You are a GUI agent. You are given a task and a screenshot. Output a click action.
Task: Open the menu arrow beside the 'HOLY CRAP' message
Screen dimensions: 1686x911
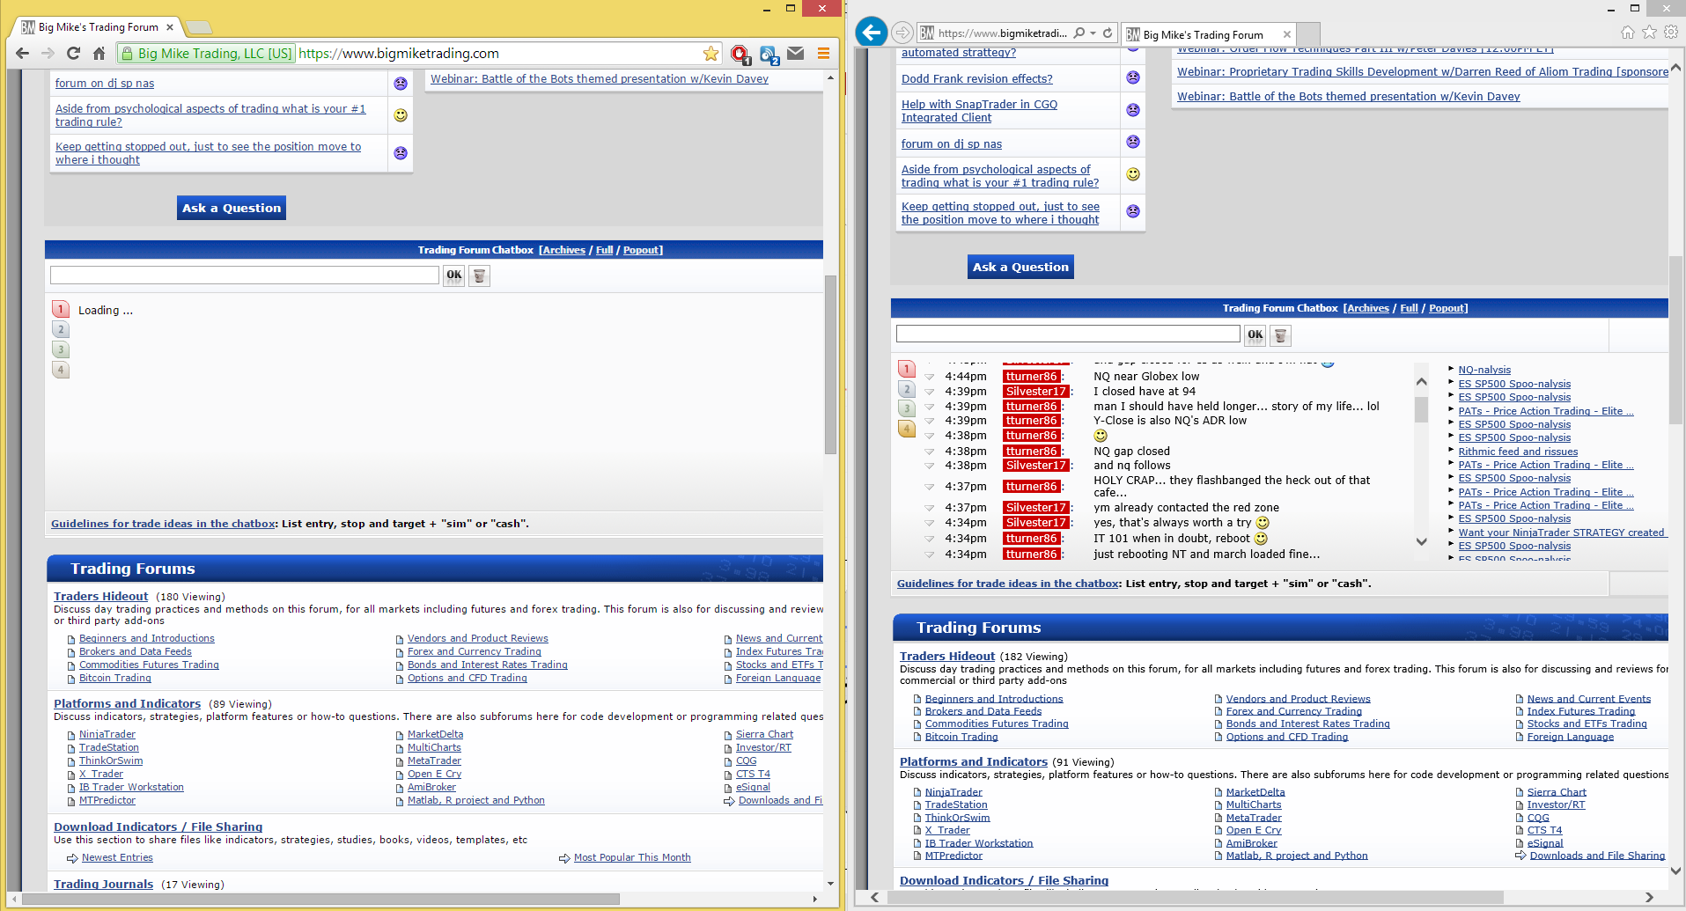(929, 487)
